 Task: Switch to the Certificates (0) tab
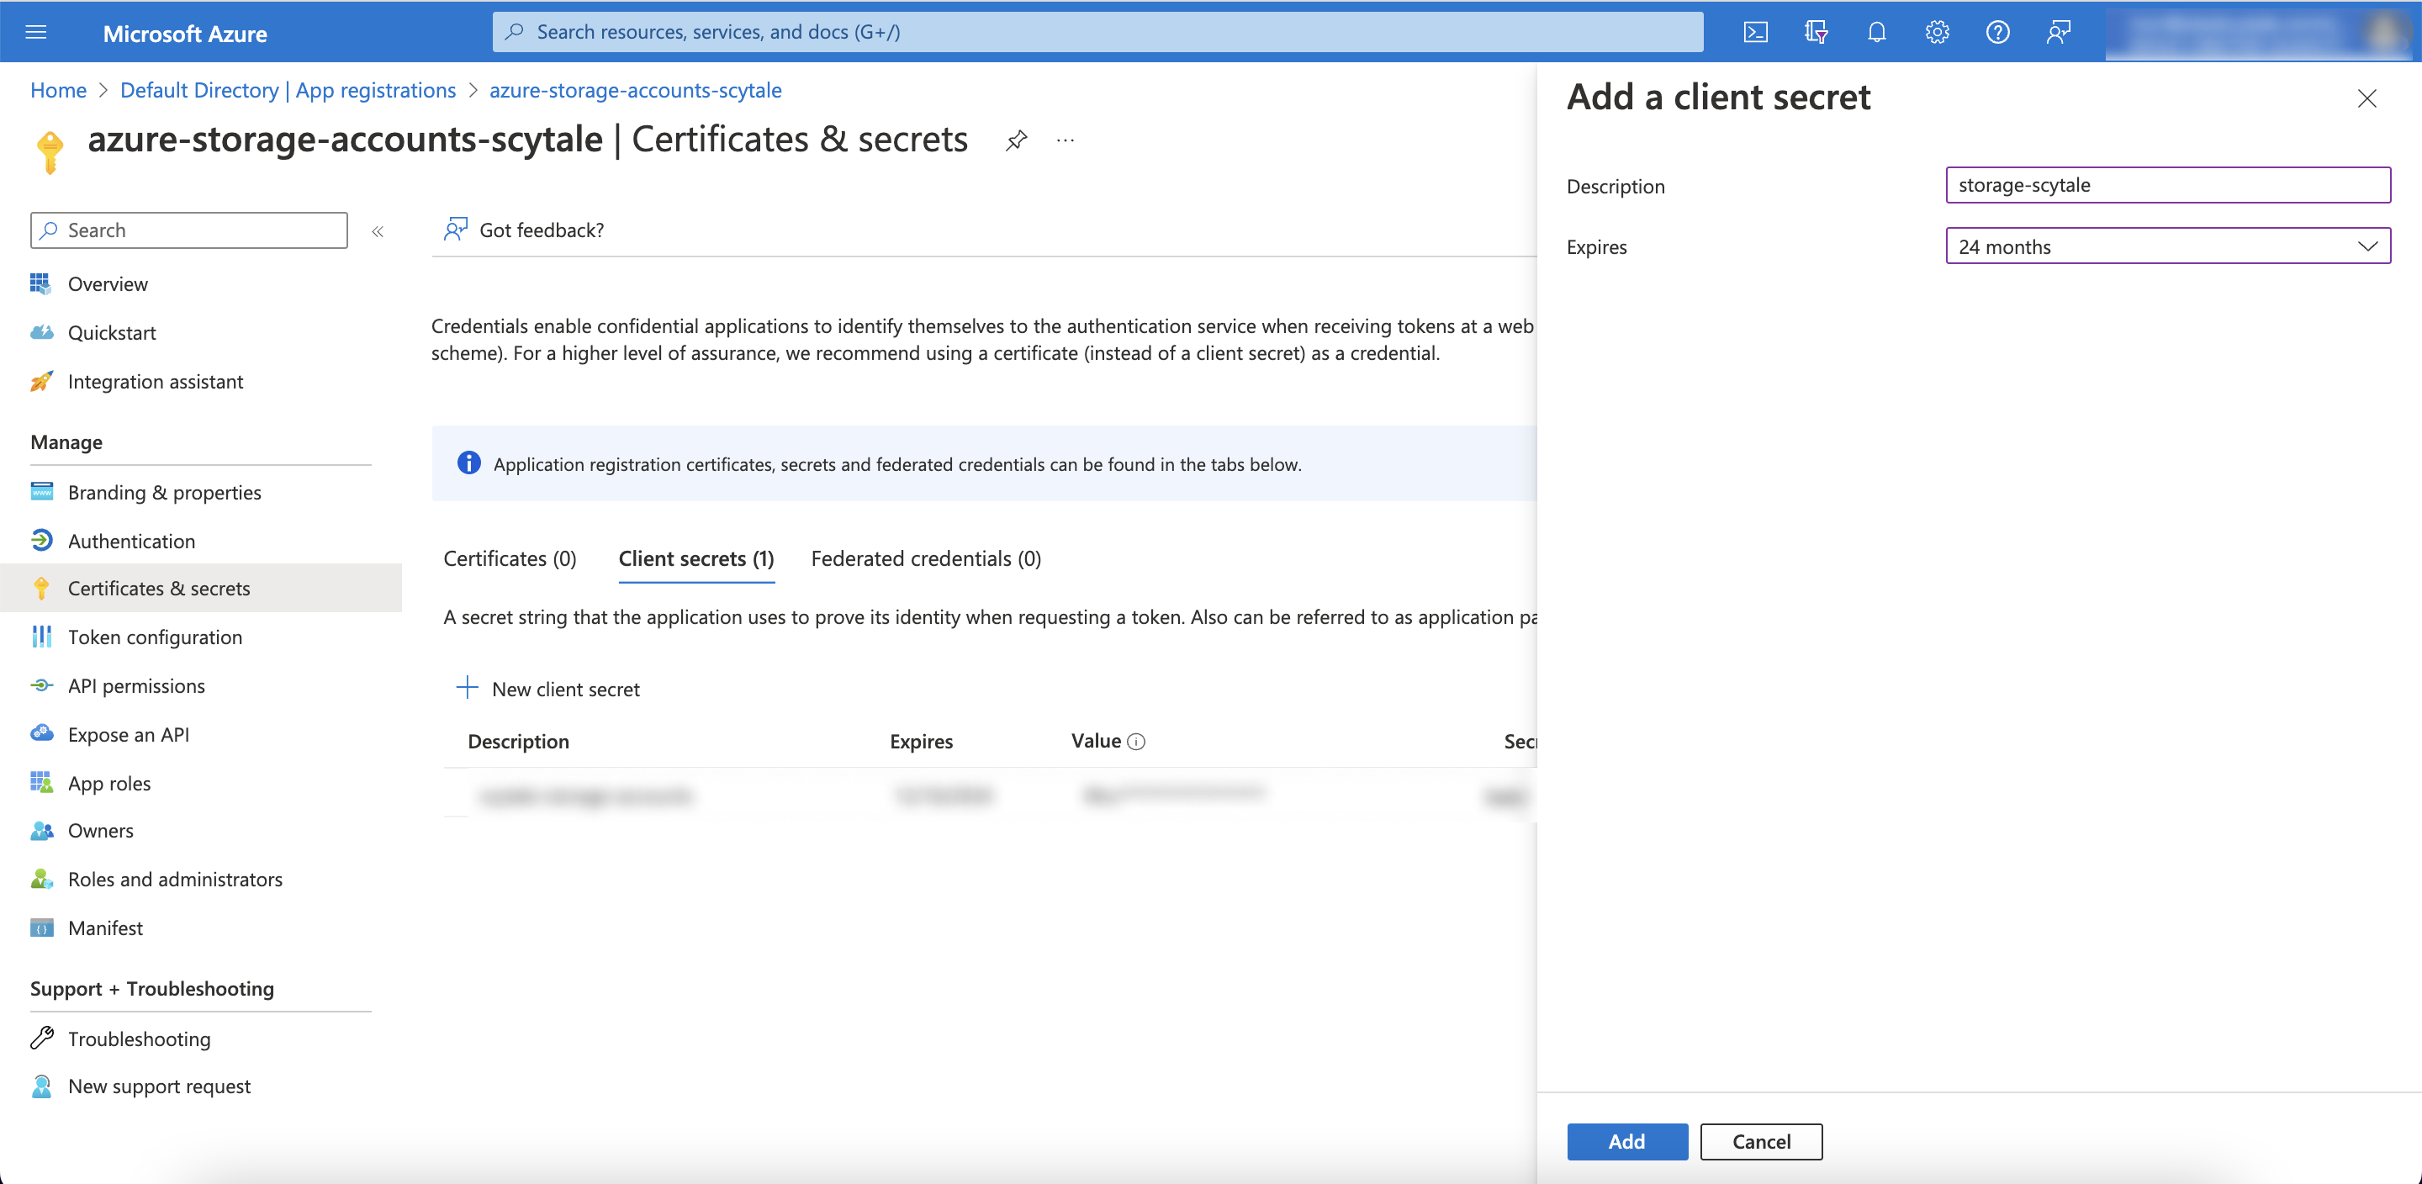pos(510,558)
